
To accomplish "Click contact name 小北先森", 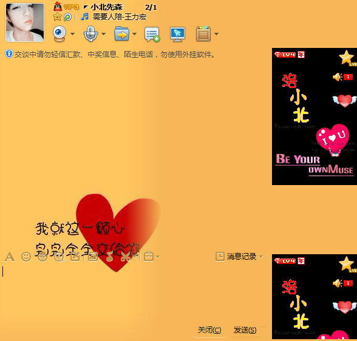I will pos(107,7).
